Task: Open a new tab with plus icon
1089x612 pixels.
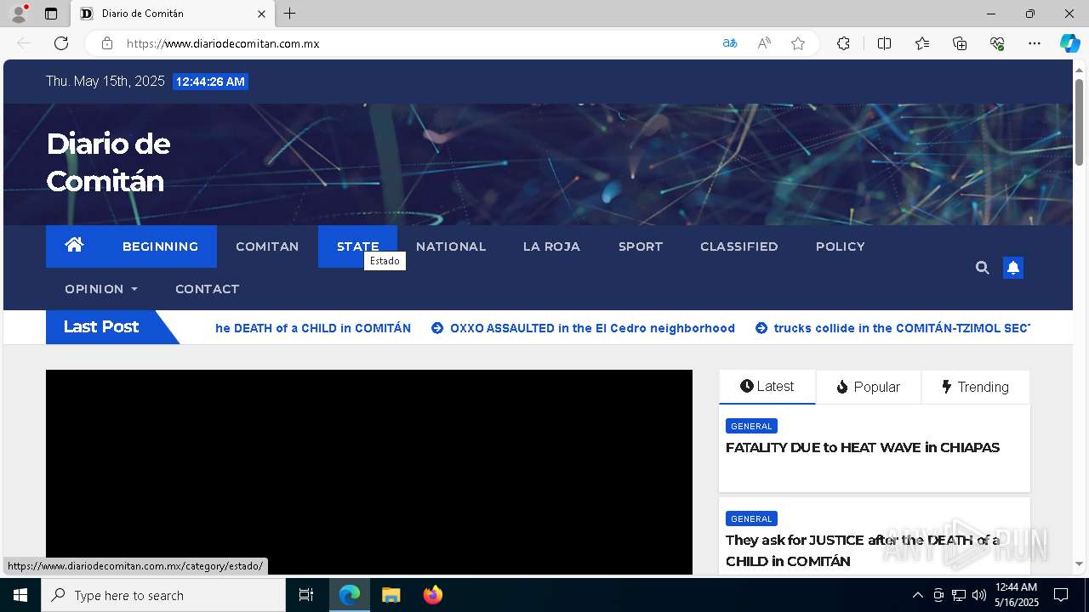Action: click(290, 14)
